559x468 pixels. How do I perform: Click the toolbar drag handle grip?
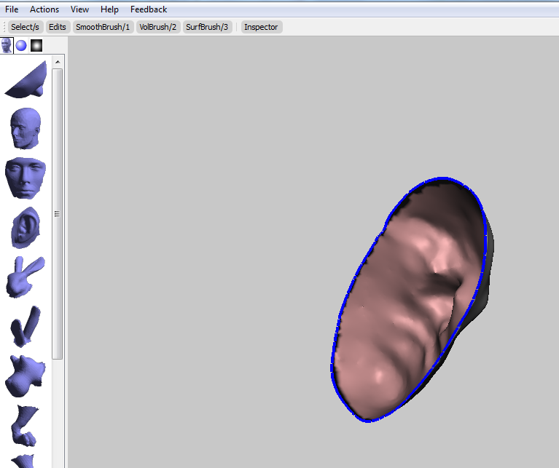(4, 27)
